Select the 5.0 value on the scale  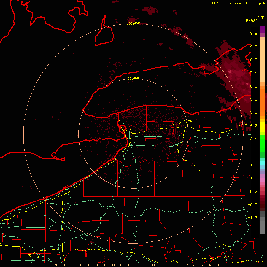click(254, 112)
